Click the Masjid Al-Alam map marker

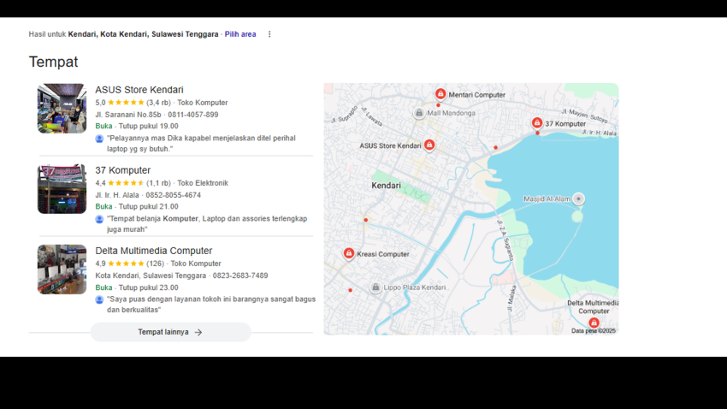click(x=578, y=199)
